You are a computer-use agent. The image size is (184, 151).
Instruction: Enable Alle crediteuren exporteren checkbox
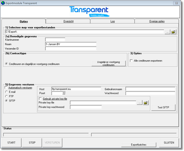(x=131, y=61)
